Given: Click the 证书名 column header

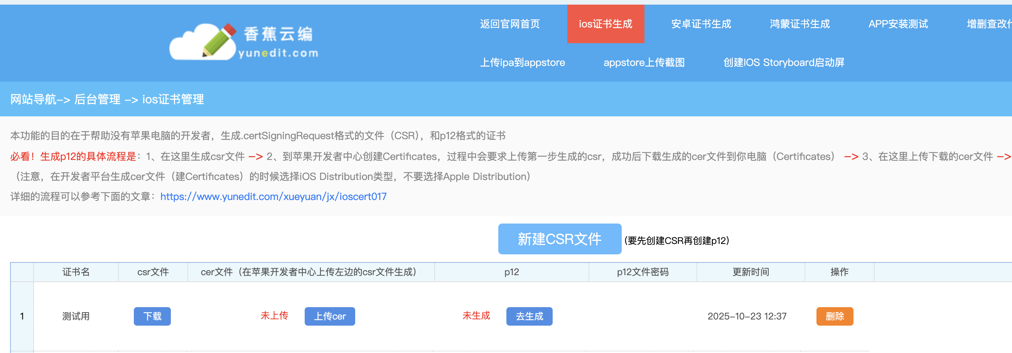Looking at the screenshot, I should point(76,272).
